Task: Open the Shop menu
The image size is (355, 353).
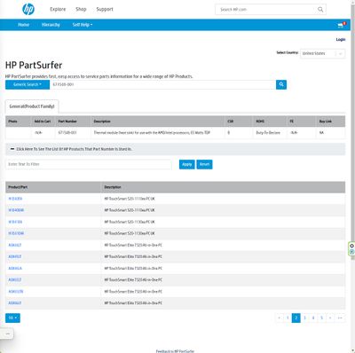Action: click(x=81, y=9)
